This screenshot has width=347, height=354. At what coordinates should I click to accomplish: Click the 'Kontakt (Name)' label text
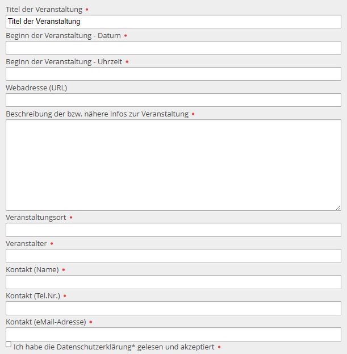click(32, 270)
